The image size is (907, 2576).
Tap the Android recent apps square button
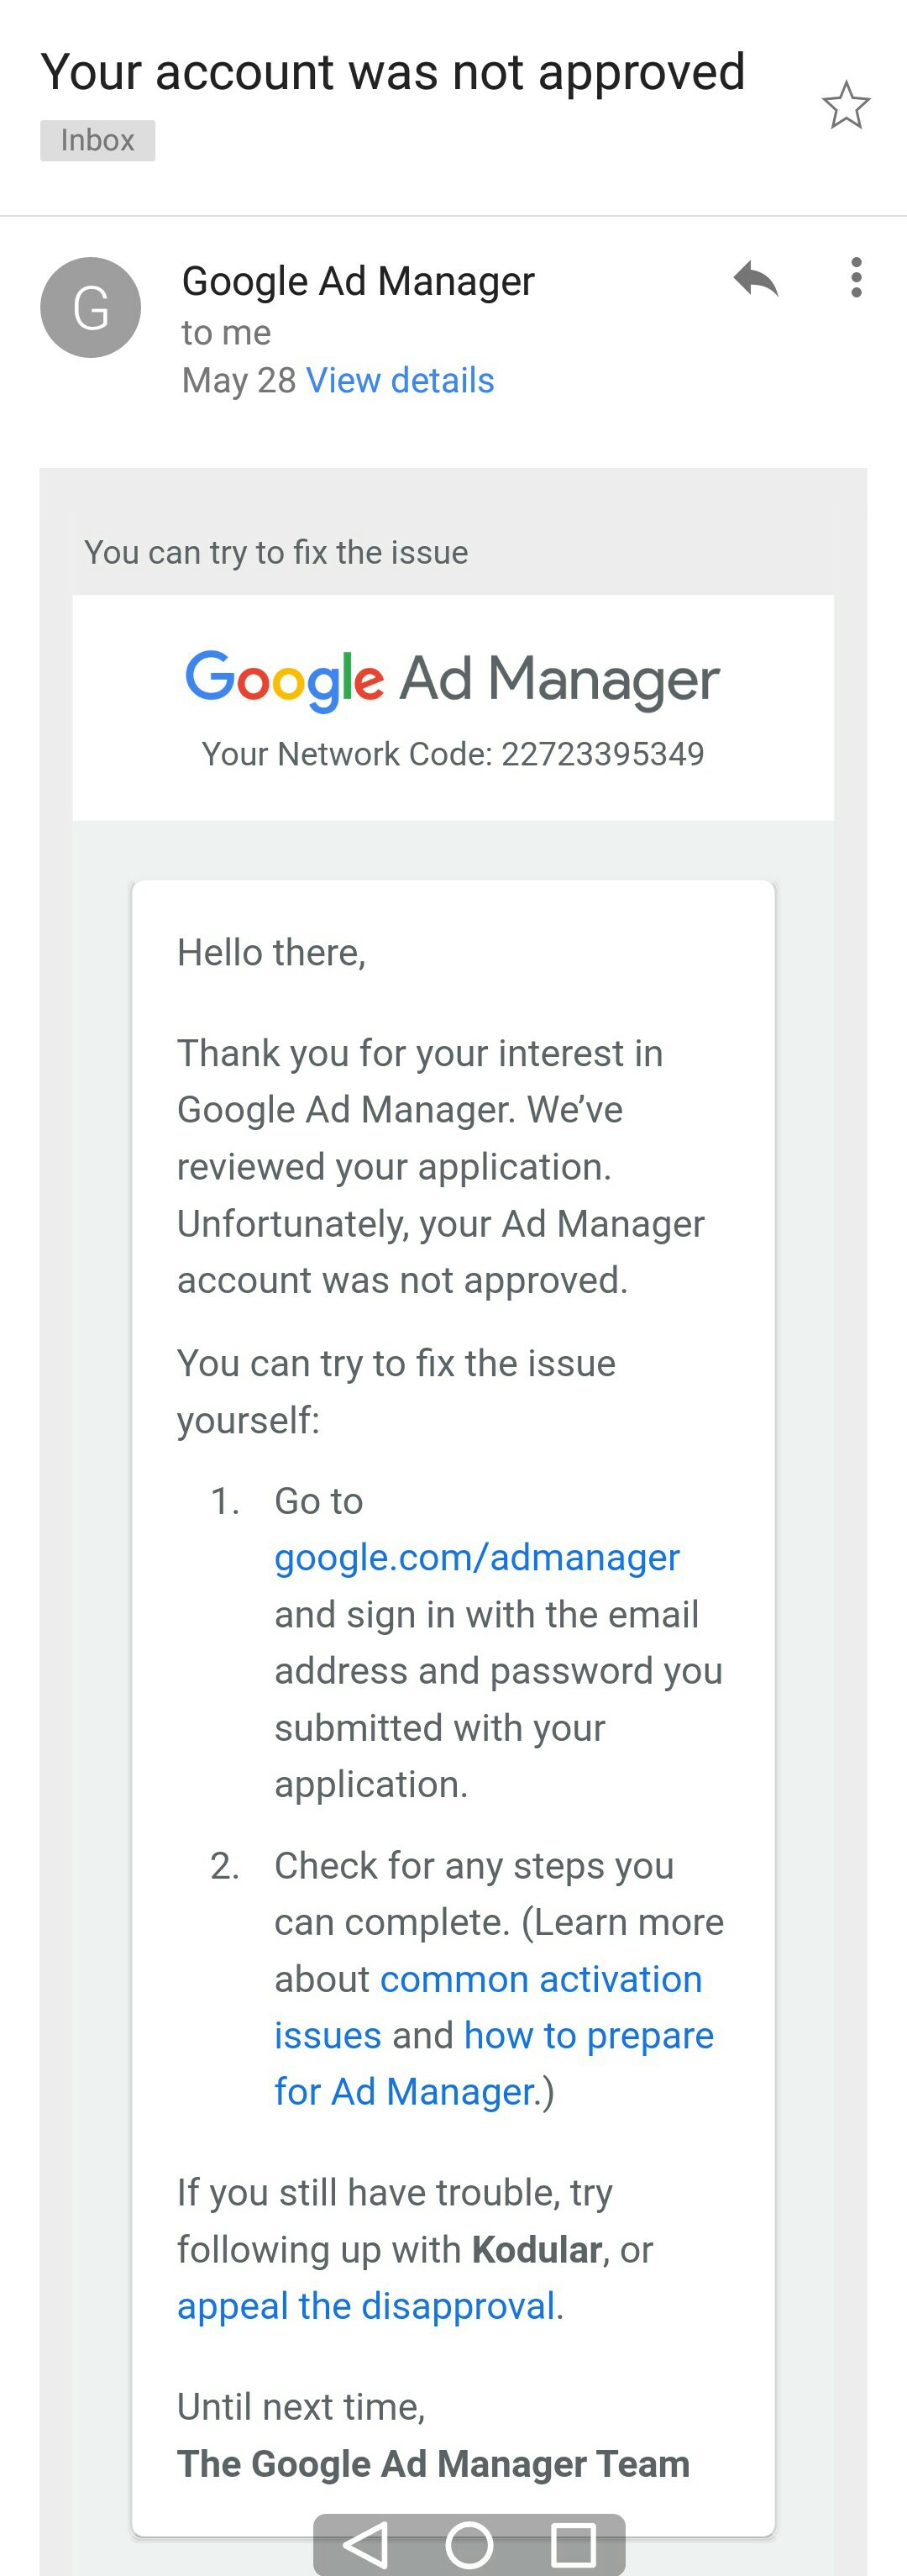(x=574, y=2544)
